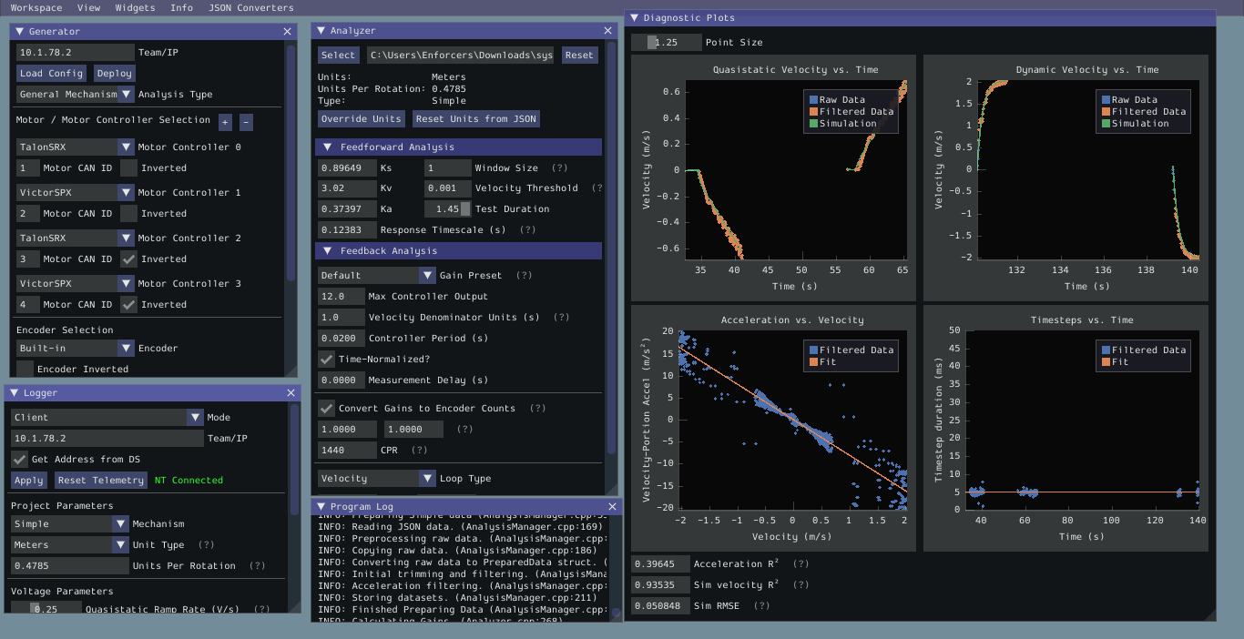The image size is (1244, 639).
Task: Open the View menu
Action: pos(89,7)
